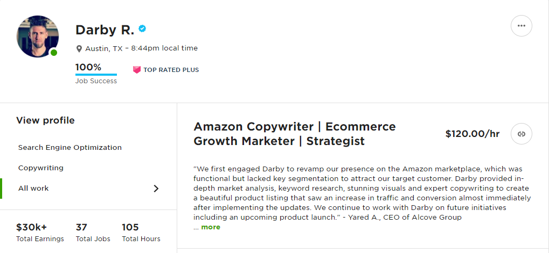Click the green online status dot
Screen dimensions: 549x253
54,52
